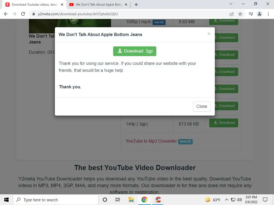Show hidden system tray icons

coord(226,200)
